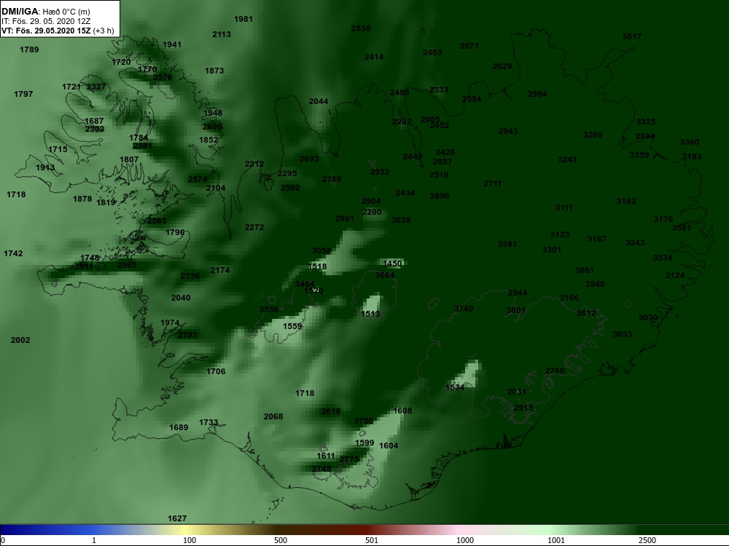Select the map value 2040

(180, 298)
